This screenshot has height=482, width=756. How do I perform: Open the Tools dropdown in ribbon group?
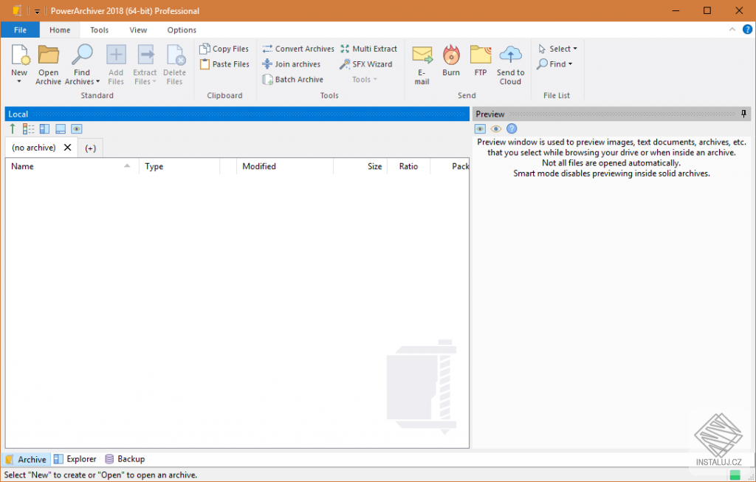pos(364,80)
